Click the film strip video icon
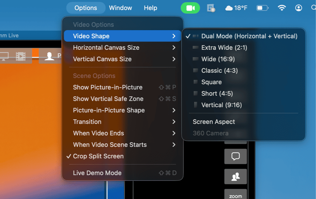The width and height of the screenshot is (316, 199). tap(21, 56)
